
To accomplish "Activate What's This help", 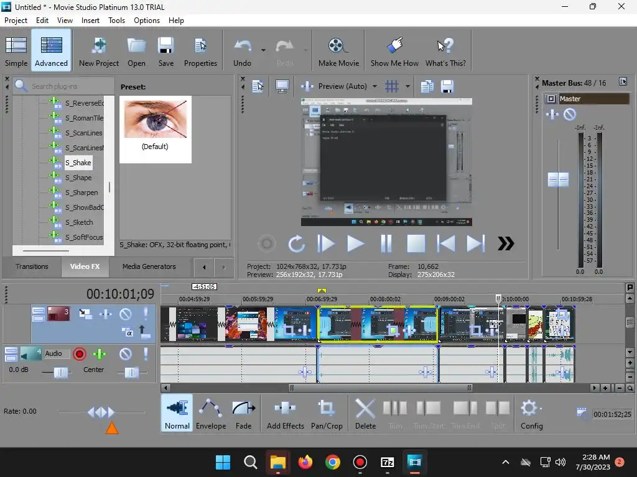I will click(445, 51).
